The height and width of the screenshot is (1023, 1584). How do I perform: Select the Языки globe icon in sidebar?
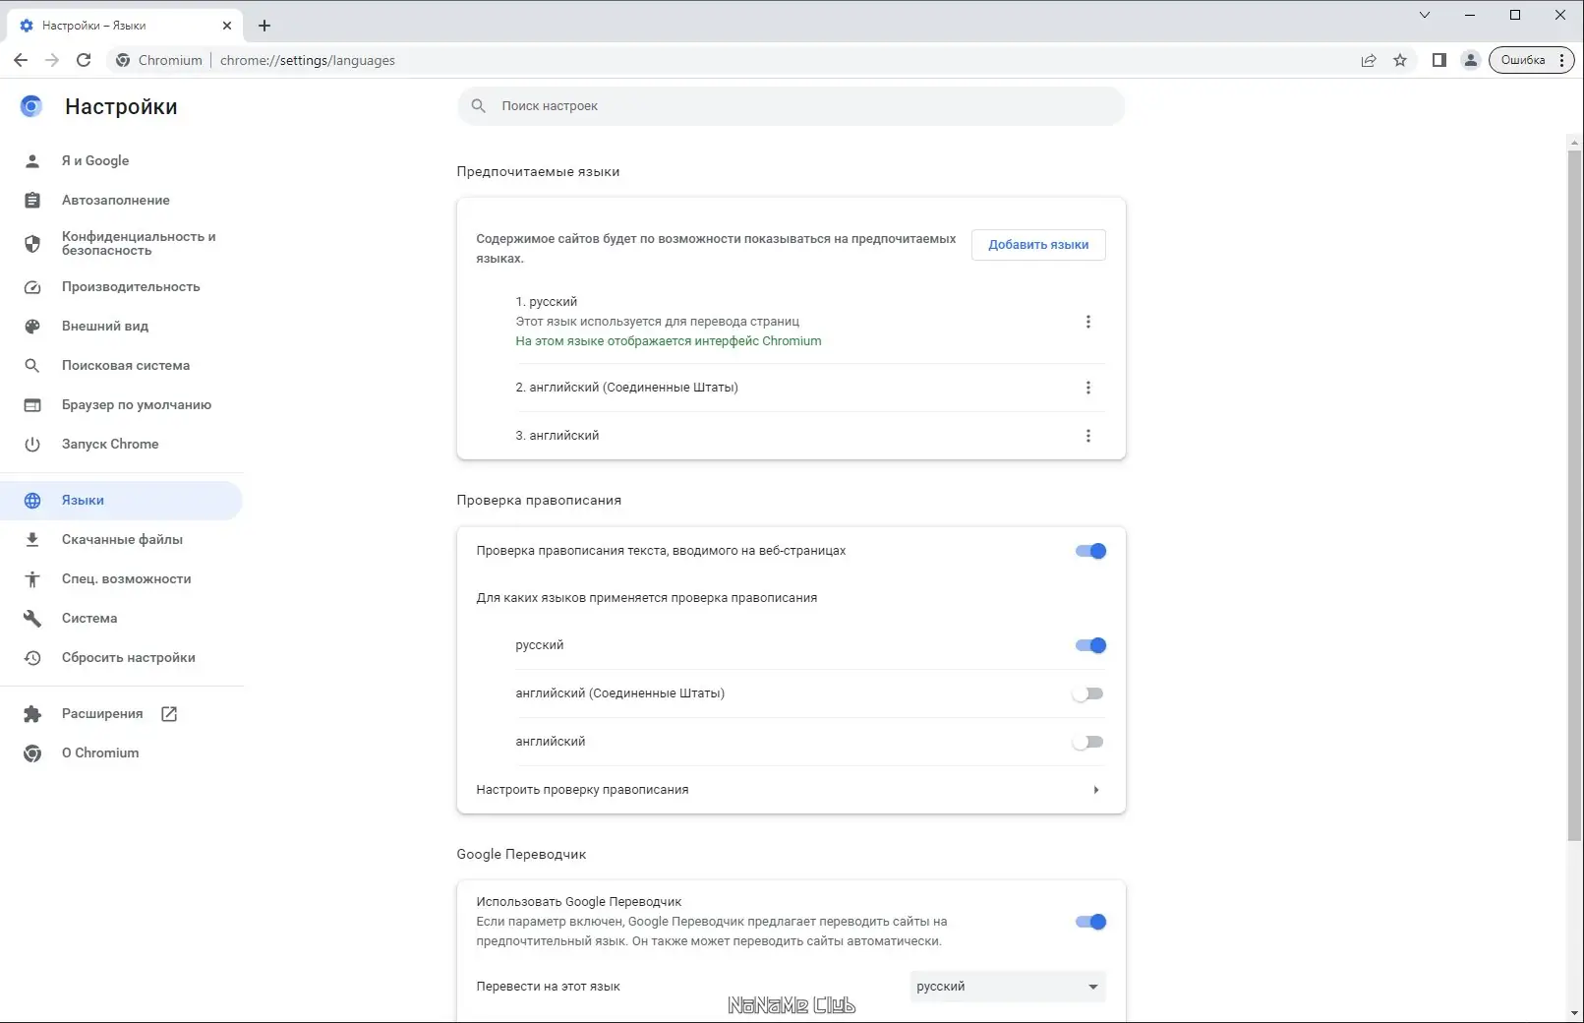(32, 500)
